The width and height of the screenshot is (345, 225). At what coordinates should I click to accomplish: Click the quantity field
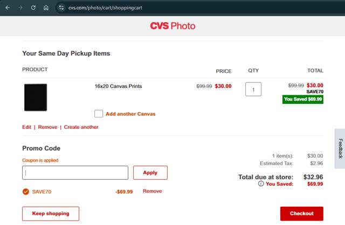[253, 89]
